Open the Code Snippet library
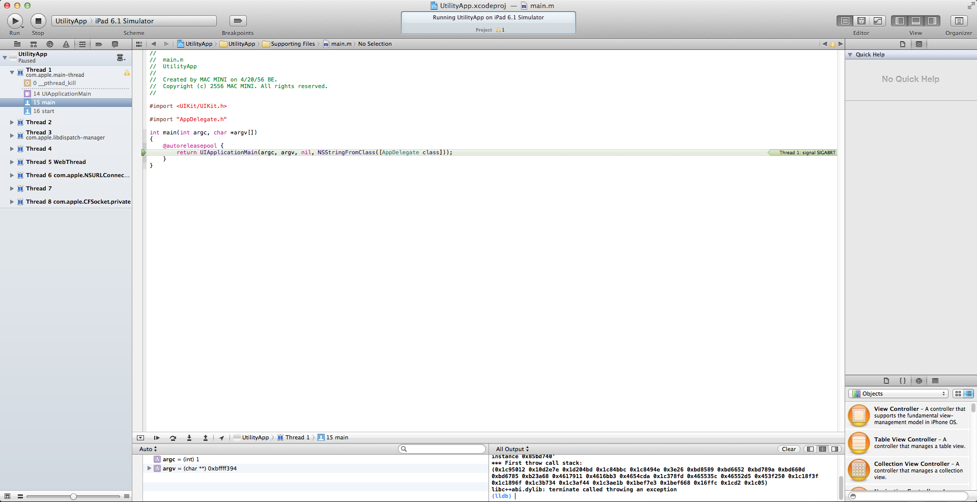 click(x=903, y=381)
